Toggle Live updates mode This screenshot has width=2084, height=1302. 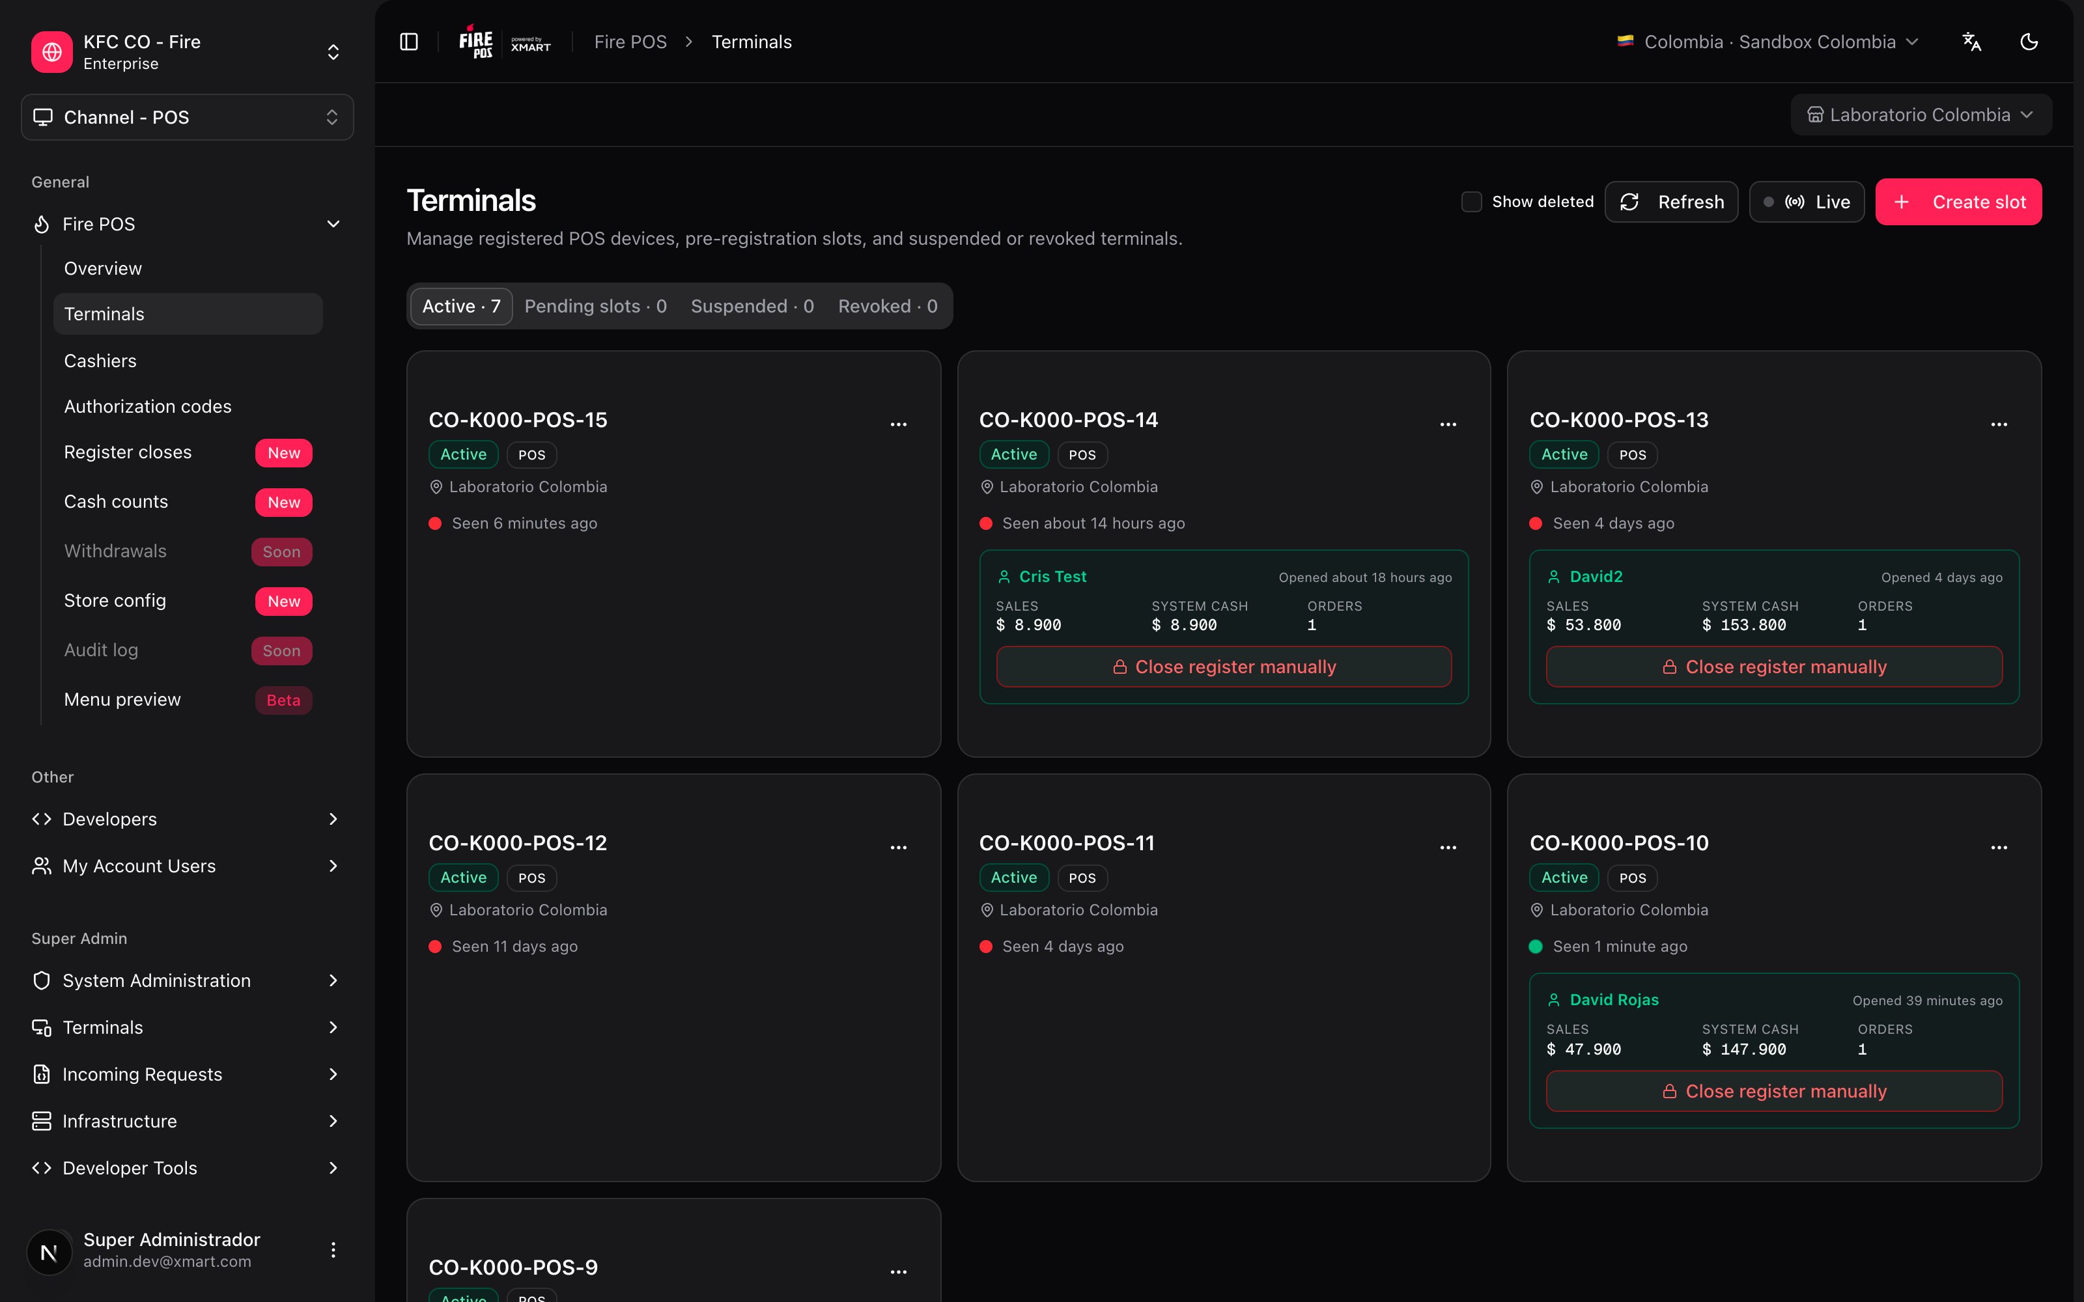[x=1807, y=202]
